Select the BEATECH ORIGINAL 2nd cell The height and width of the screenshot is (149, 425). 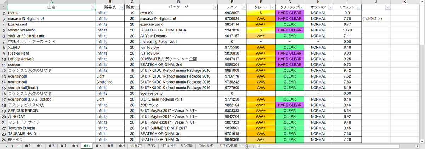tap(178, 65)
